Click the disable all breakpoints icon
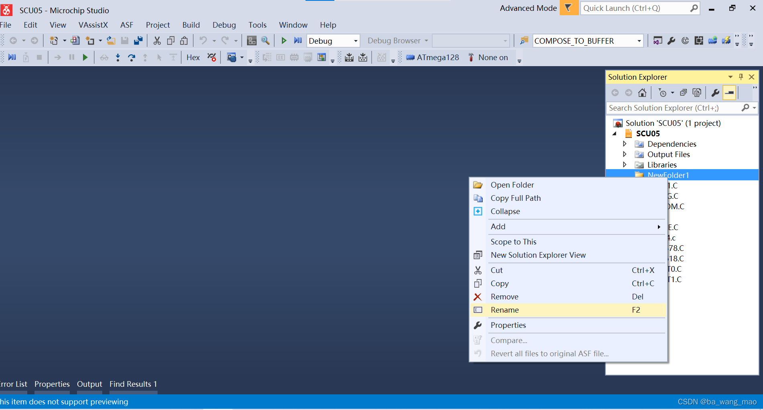Screen dimensions: 763x410 pyautogui.click(x=212, y=57)
